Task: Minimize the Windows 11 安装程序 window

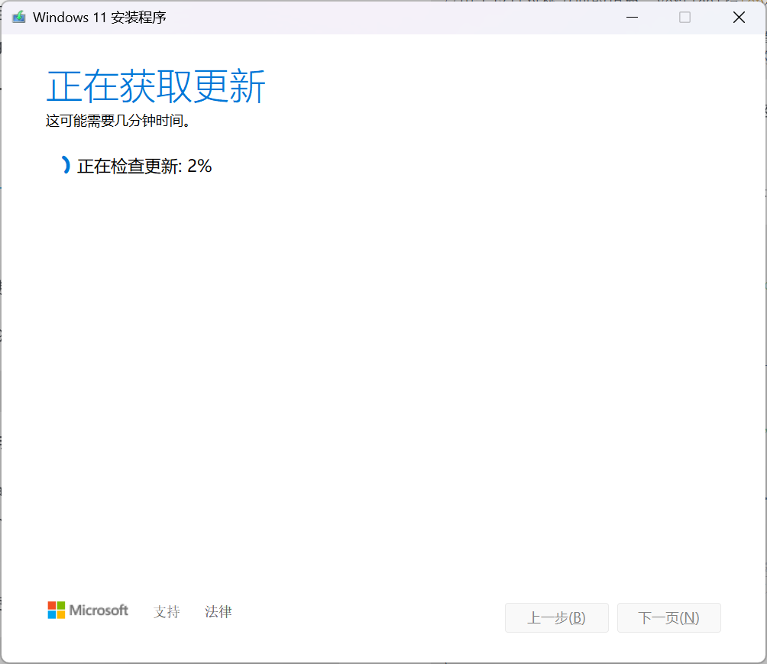Action: click(x=632, y=17)
